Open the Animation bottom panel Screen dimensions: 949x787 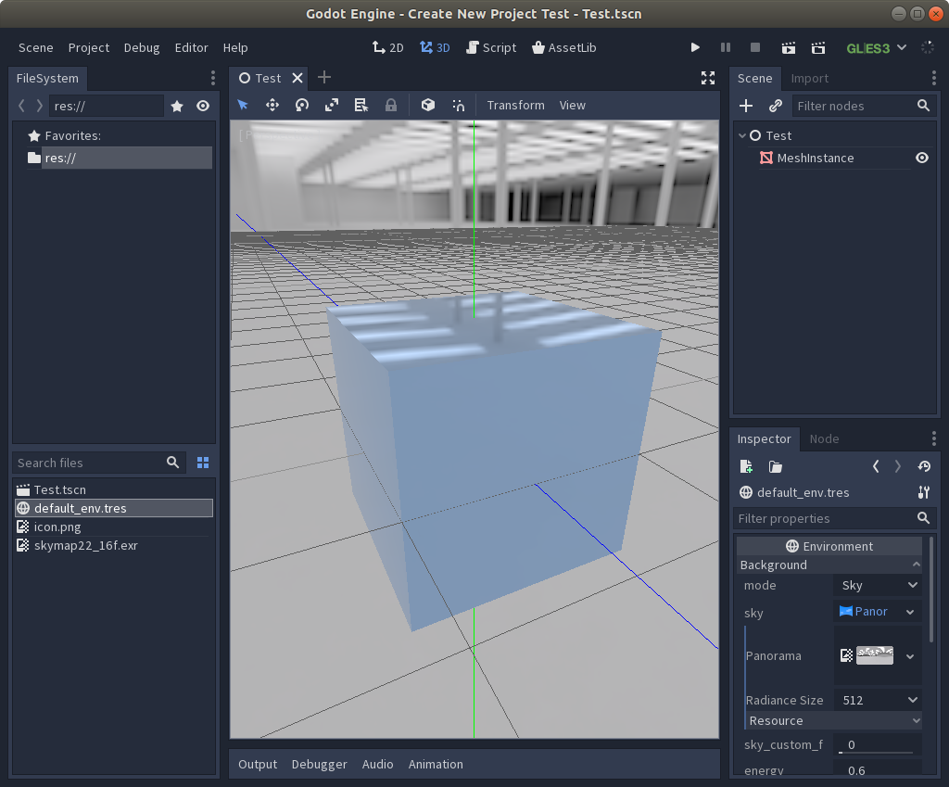(436, 765)
